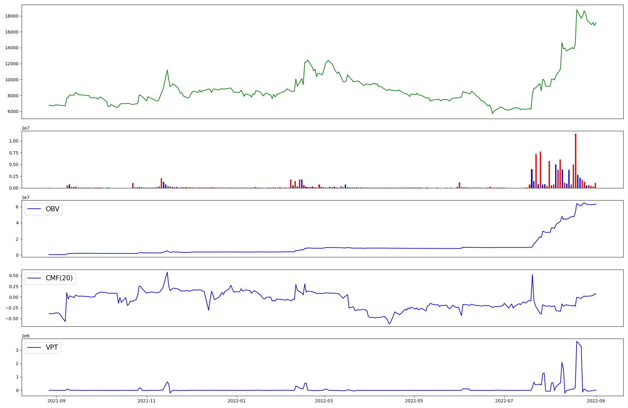Click the blue line swatch in the VPT legend
This screenshot has height=408, width=628.
pyautogui.click(x=35, y=347)
